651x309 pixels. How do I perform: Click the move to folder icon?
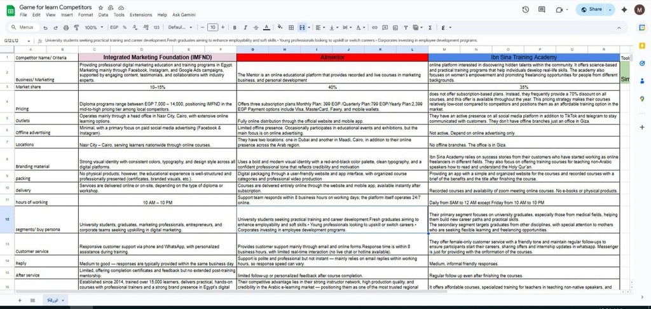[111, 8]
